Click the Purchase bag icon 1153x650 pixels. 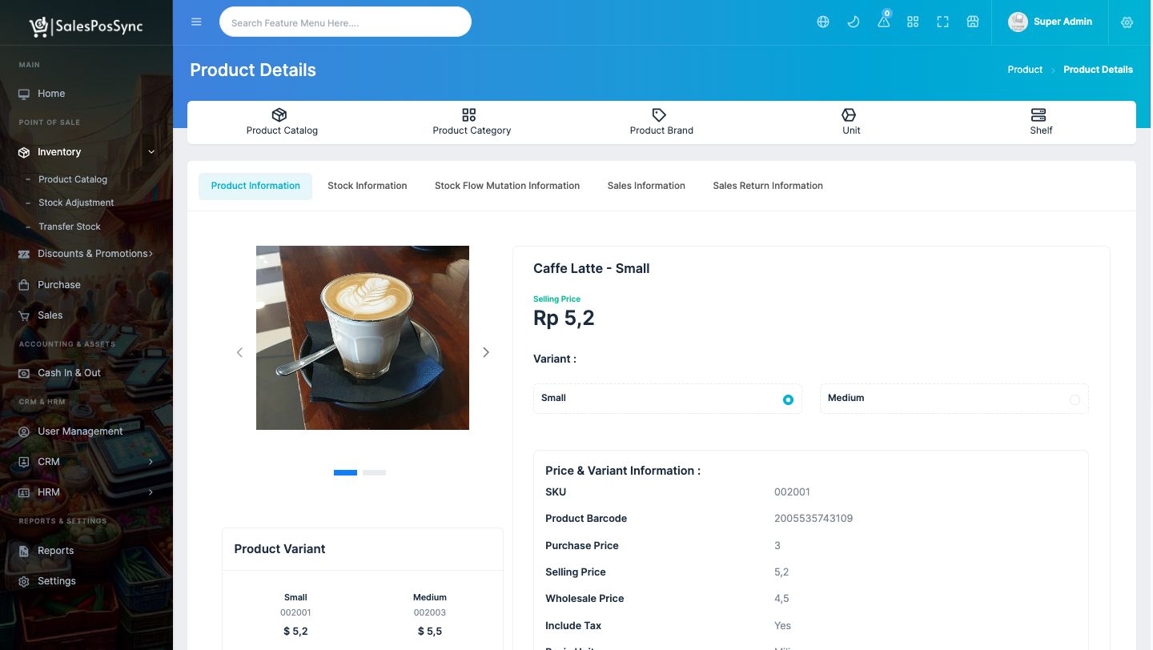click(24, 285)
